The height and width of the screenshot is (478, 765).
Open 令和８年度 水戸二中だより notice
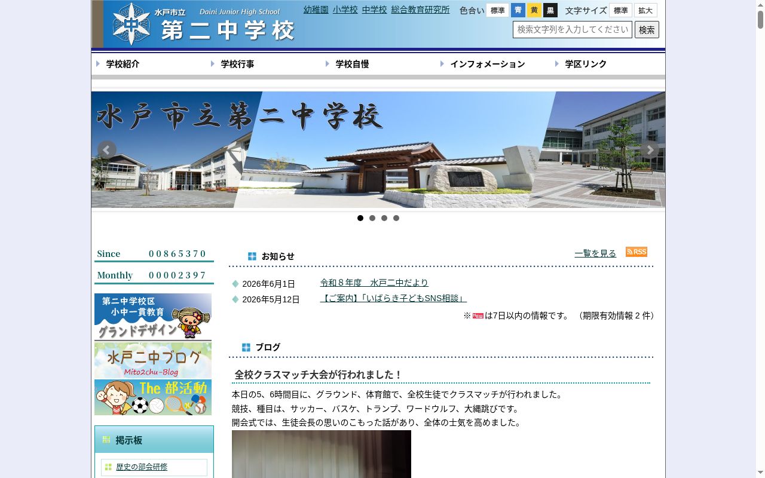coord(374,283)
